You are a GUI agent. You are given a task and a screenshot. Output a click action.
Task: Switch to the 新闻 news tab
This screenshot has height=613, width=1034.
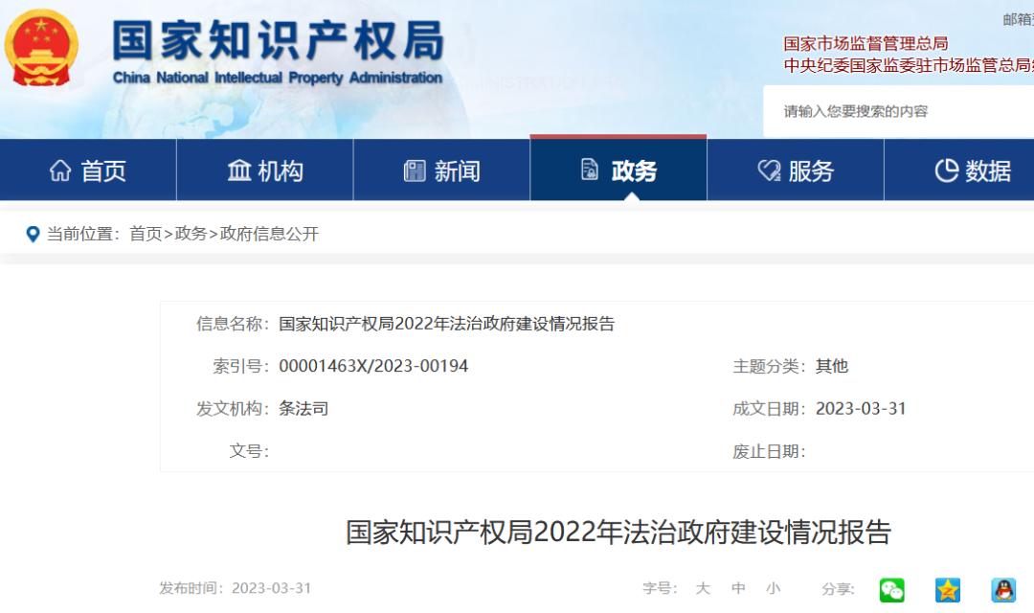tap(441, 171)
